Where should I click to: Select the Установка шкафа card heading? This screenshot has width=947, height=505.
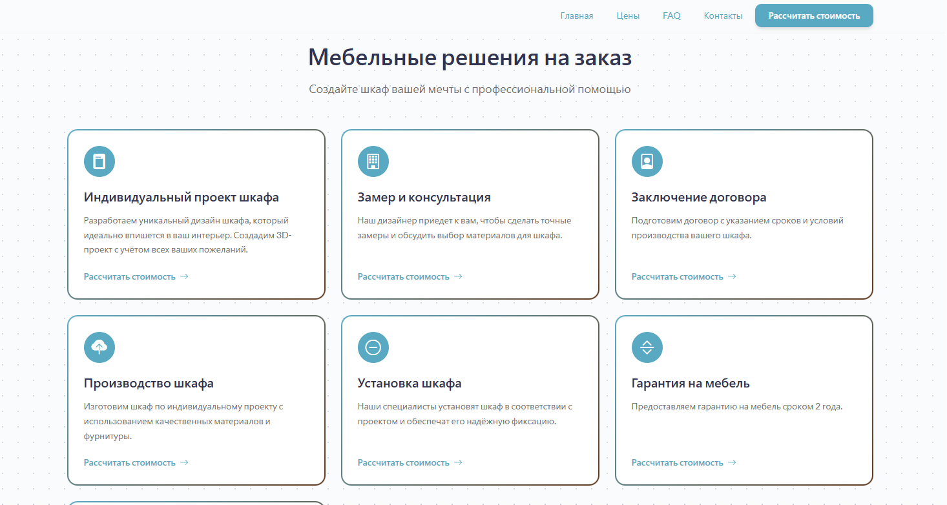(410, 384)
